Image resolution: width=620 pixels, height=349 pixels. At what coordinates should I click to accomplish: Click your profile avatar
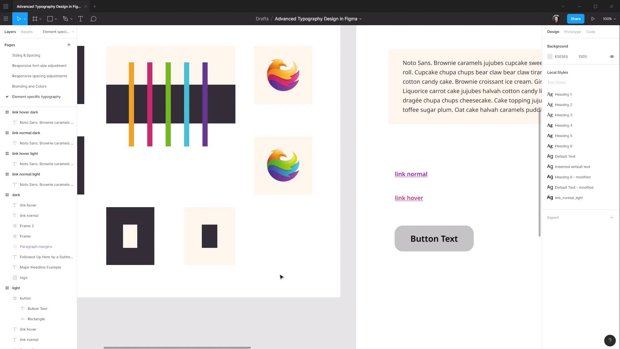[556, 19]
